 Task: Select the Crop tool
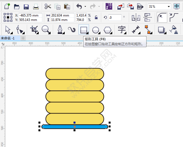tap(34, 30)
